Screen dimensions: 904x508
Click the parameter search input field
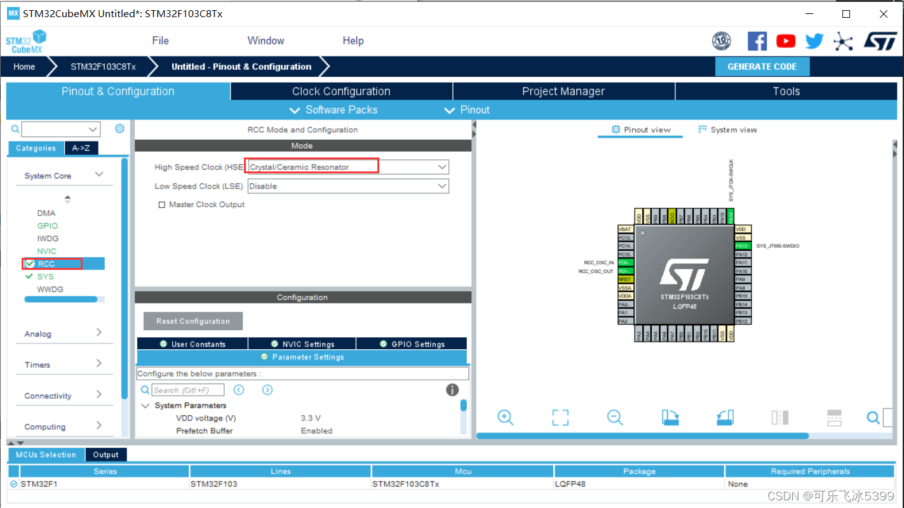(188, 390)
